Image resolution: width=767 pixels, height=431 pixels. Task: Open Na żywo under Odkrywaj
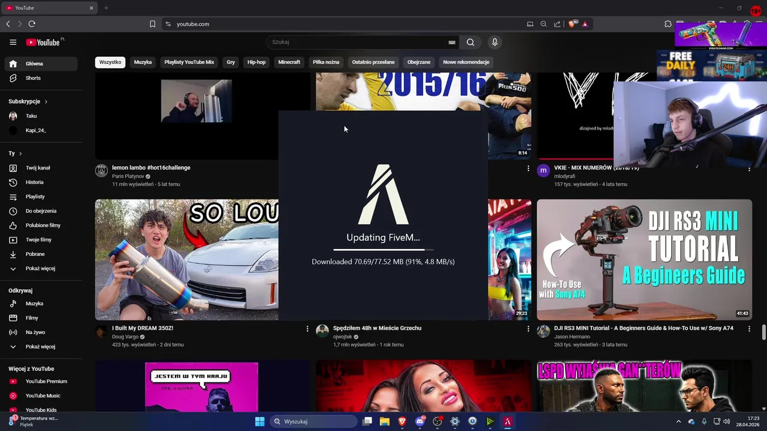(x=41, y=332)
